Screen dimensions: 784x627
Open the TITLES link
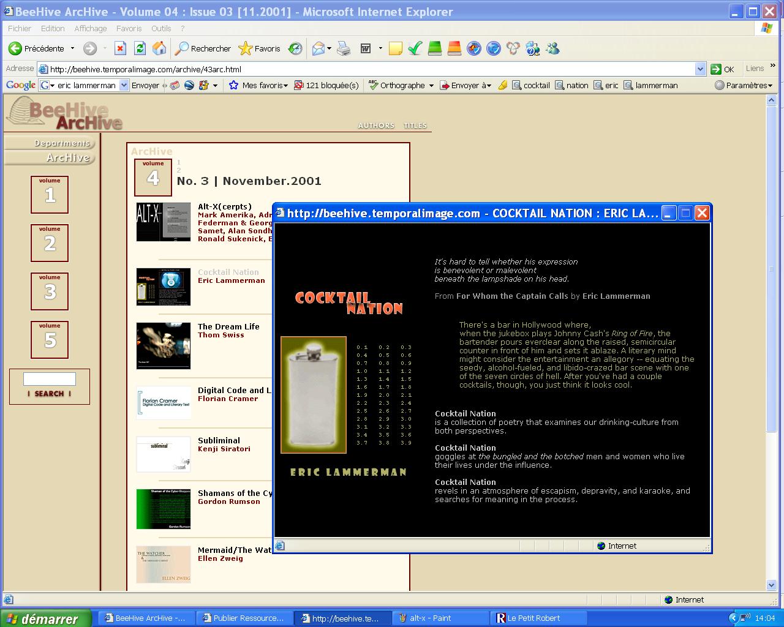415,126
